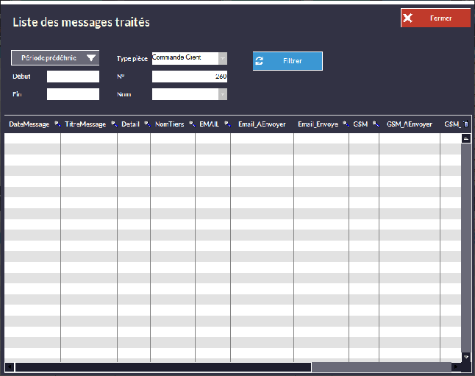Click the Filtrer button
This screenshot has width=475, height=376.
[x=287, y=61]
